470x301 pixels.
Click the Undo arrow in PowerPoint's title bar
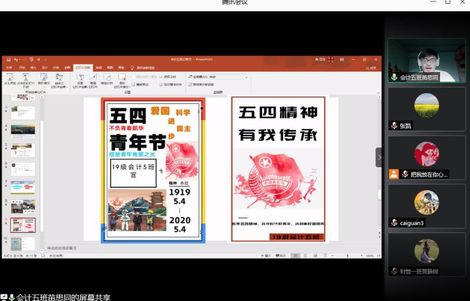click(x=16, y=60)
